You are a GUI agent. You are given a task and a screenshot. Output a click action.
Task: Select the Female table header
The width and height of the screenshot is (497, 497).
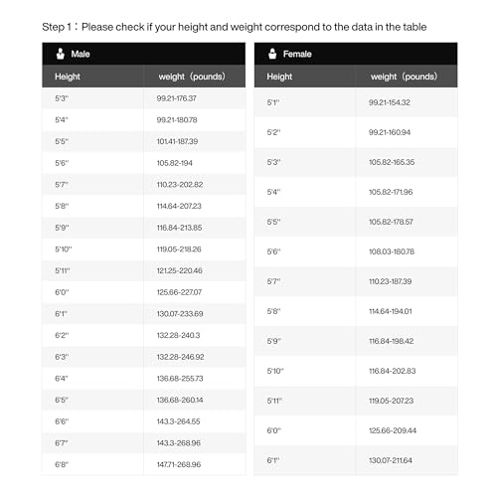point(356,54)
